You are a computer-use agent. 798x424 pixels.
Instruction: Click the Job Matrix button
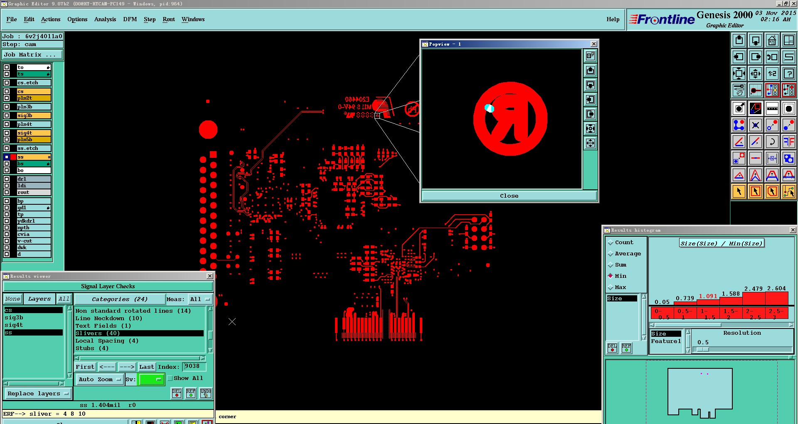32,55
